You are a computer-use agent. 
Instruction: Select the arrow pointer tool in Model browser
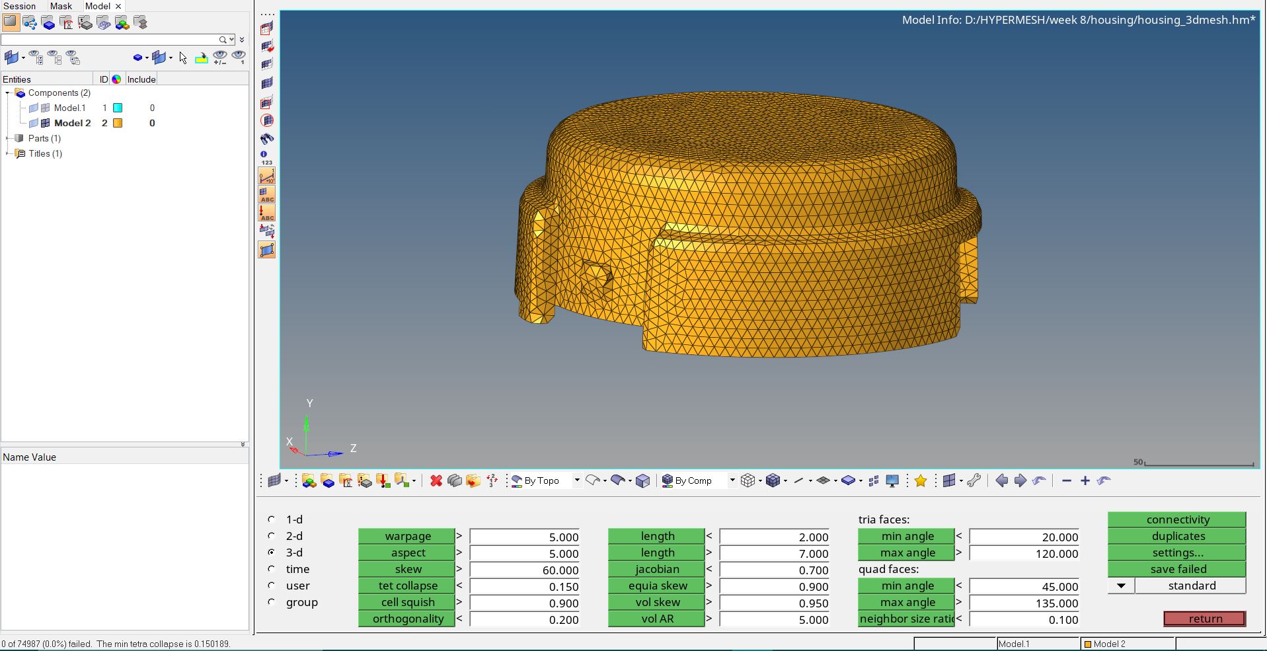click(x=182, y=58)
